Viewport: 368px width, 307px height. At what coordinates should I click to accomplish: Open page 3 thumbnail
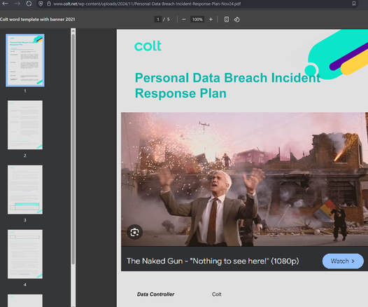[25, 189]
